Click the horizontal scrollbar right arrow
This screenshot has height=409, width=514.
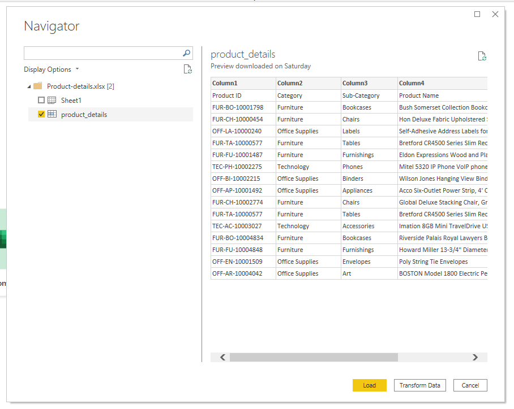pyautogui.click(x=475, y=357)
